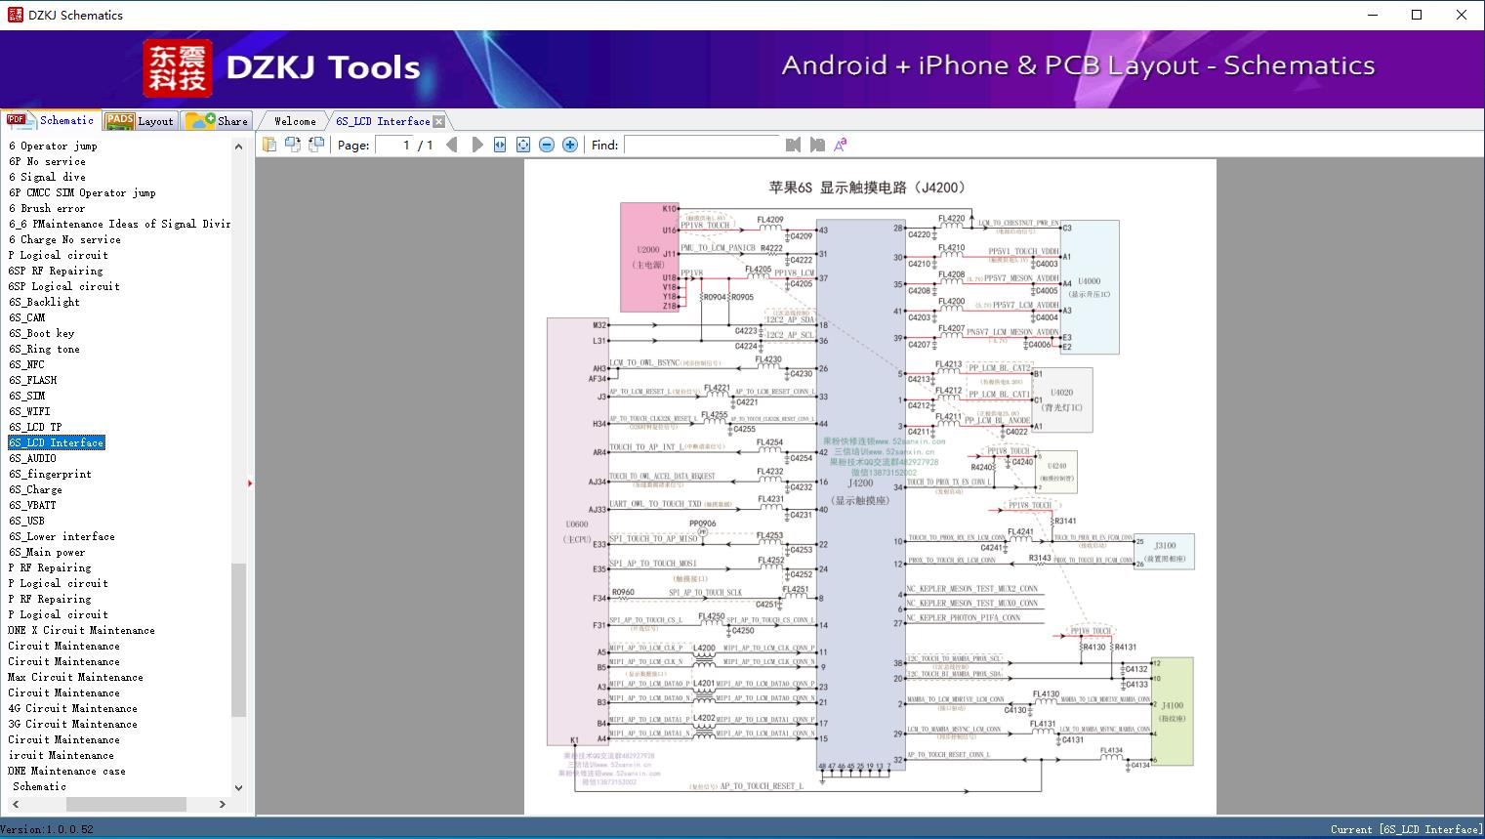Image resolution: width=1485 pixels, height=839 pixels.
Task: Click the sidebar scroll right arrow
Action: [223, 804]
